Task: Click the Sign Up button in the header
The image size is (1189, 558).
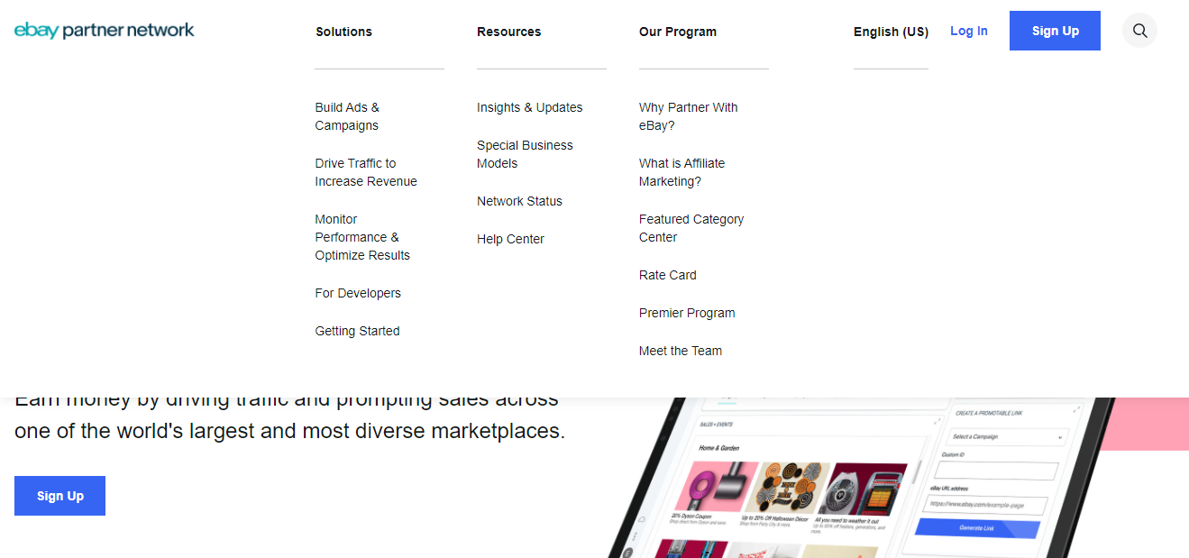Action: tap(1055, 31)
